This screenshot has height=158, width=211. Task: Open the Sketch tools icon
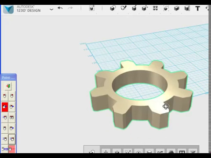(x=124, y=8)
